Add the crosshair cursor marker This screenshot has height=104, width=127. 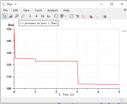point(36,16)
